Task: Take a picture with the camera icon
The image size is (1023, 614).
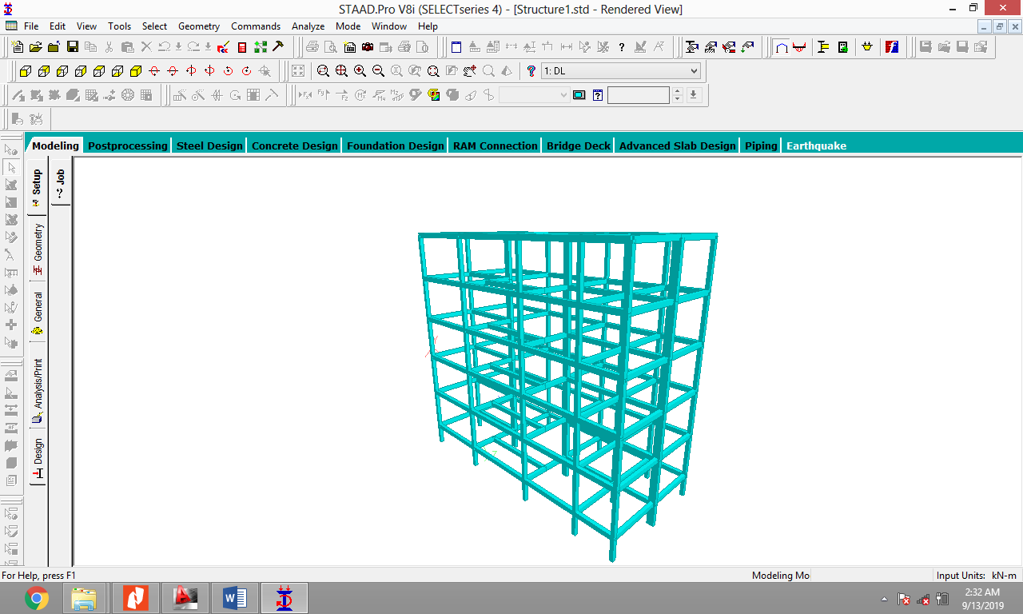Action: (x=368, y=47)
